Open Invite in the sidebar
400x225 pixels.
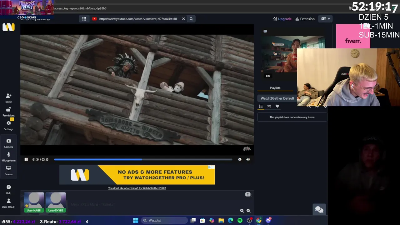8,98
